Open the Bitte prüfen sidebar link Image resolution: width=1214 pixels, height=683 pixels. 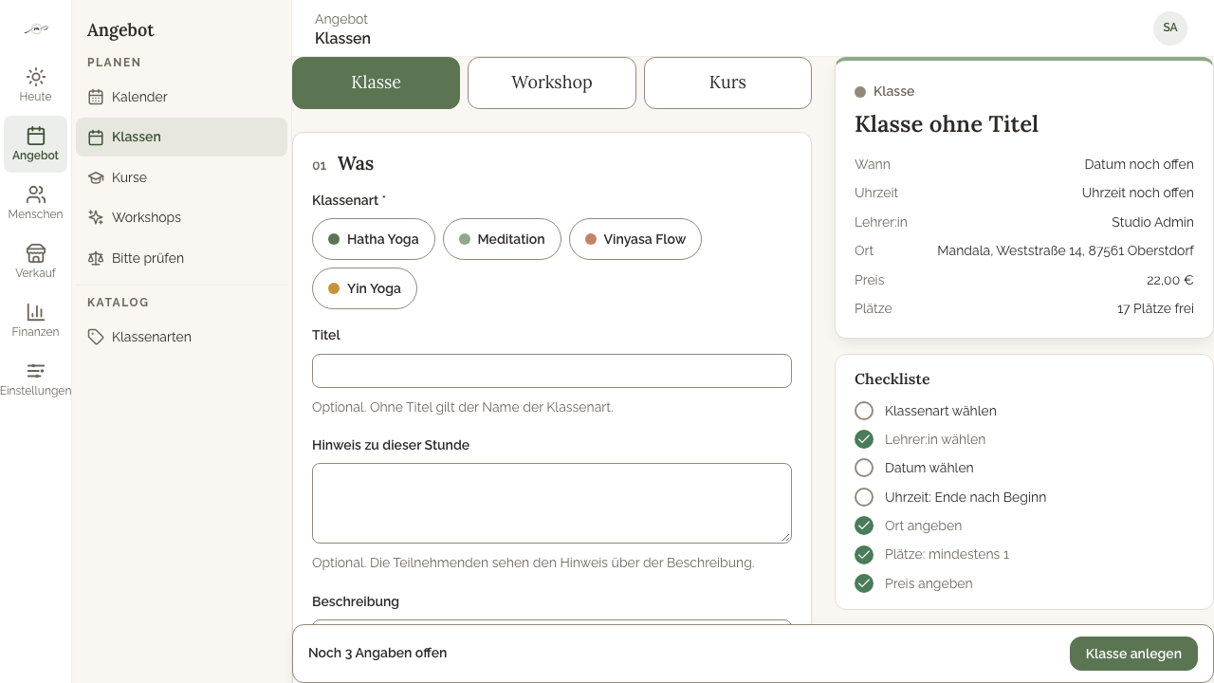click(181, 258)
